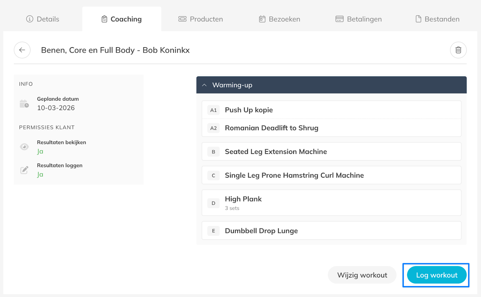The width and height of the screenshot is (481, 297).
Task: Select the High Plank exercise row
Action: [331, 203]
